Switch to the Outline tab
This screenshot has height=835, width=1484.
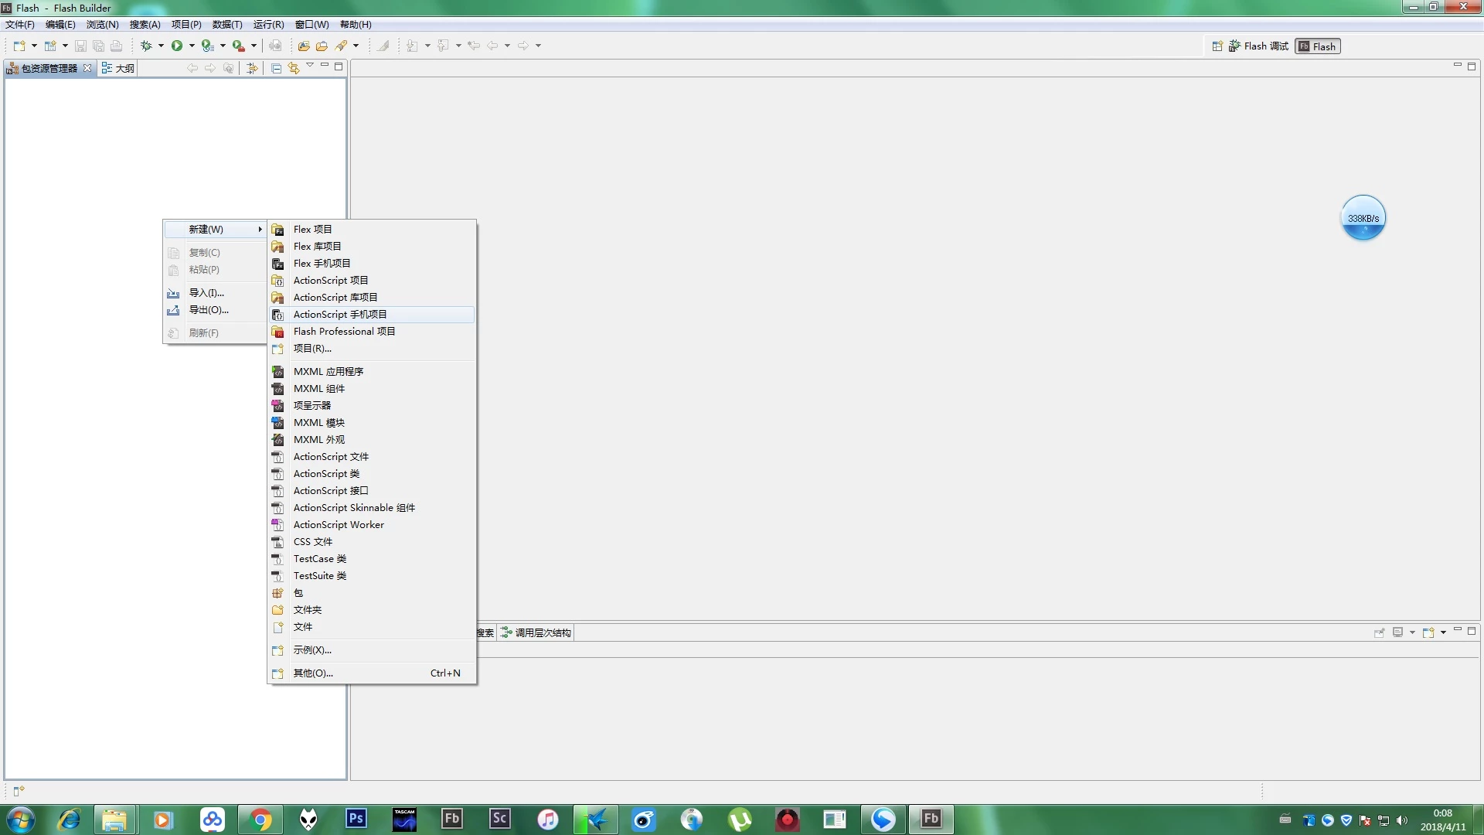point(119,68)
